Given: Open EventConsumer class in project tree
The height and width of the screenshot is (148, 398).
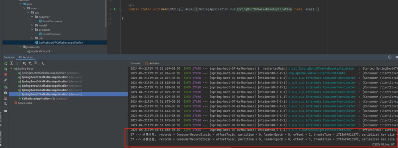Looking at the screenshot, I should click(51, 21).
